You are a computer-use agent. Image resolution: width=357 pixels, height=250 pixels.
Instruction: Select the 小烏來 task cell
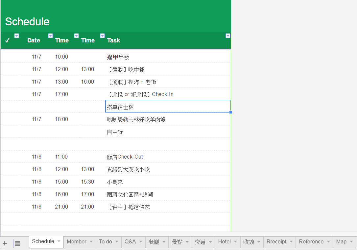[168, 182]
